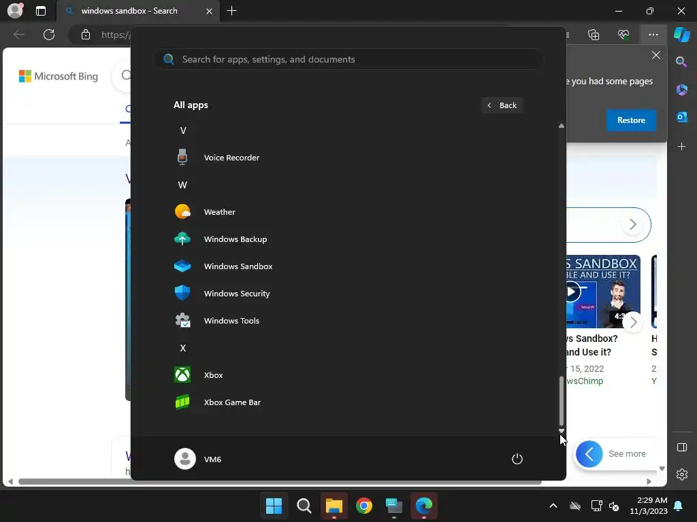This screenshot has width=697, height=522.
Task: Click See more back arrow button
Action: pyautogui.click(x=589, y=453)
